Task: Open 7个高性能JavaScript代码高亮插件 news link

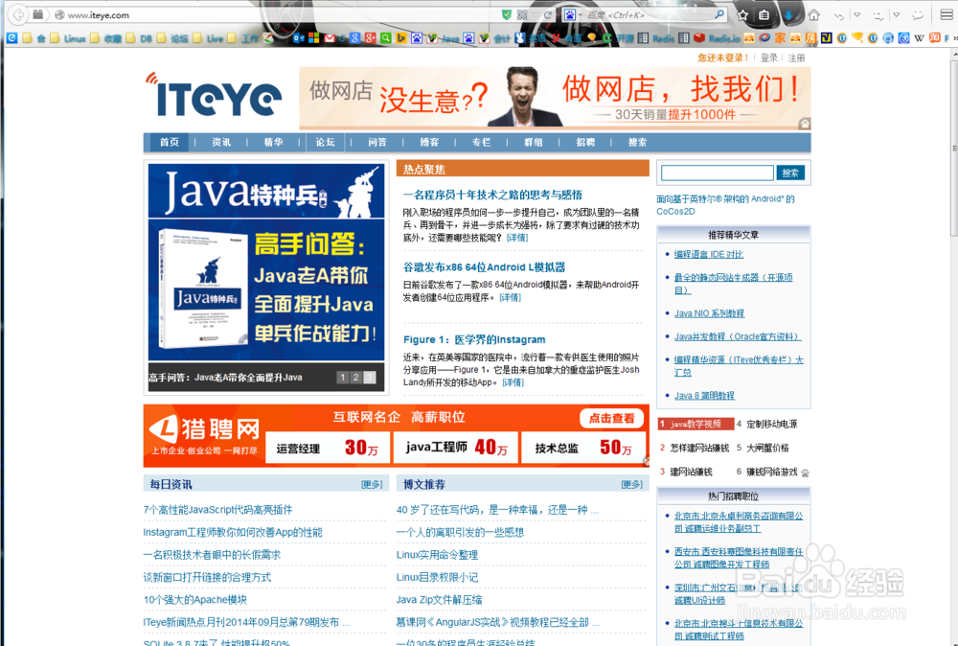Action: [x=217, y=510]
